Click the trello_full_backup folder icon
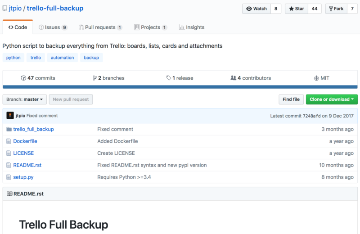Viewport: 360px width, 234px height. coord(9,129)
